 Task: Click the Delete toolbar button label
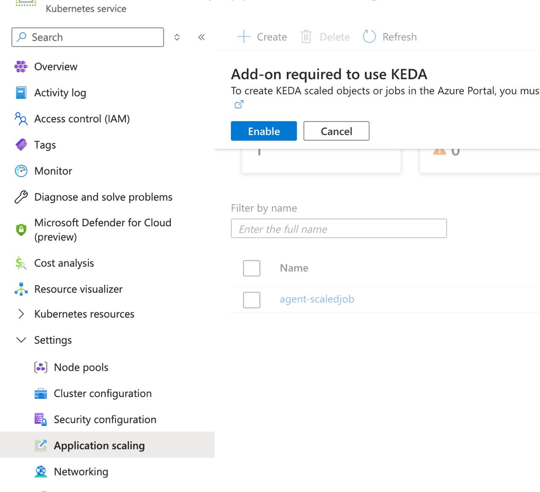335,37
